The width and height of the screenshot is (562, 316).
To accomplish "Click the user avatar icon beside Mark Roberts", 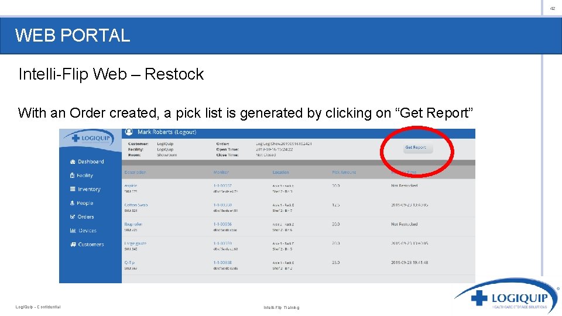I will coord(129,132).
